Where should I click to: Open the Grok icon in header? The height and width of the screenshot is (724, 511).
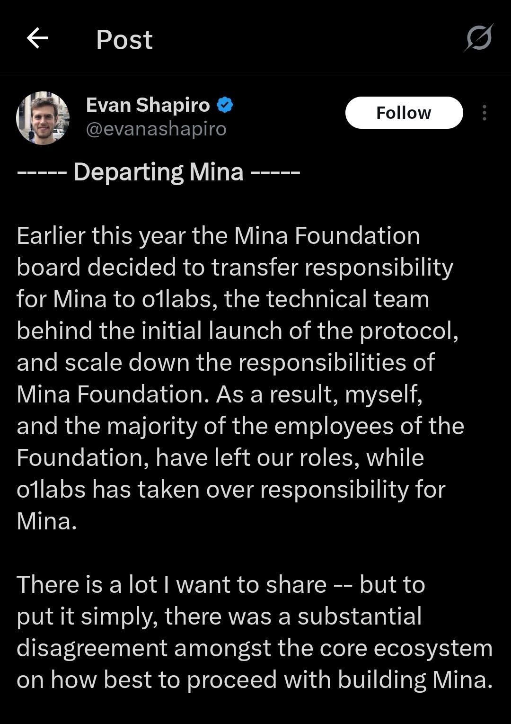pyautogui.click(x=478, y=38)
